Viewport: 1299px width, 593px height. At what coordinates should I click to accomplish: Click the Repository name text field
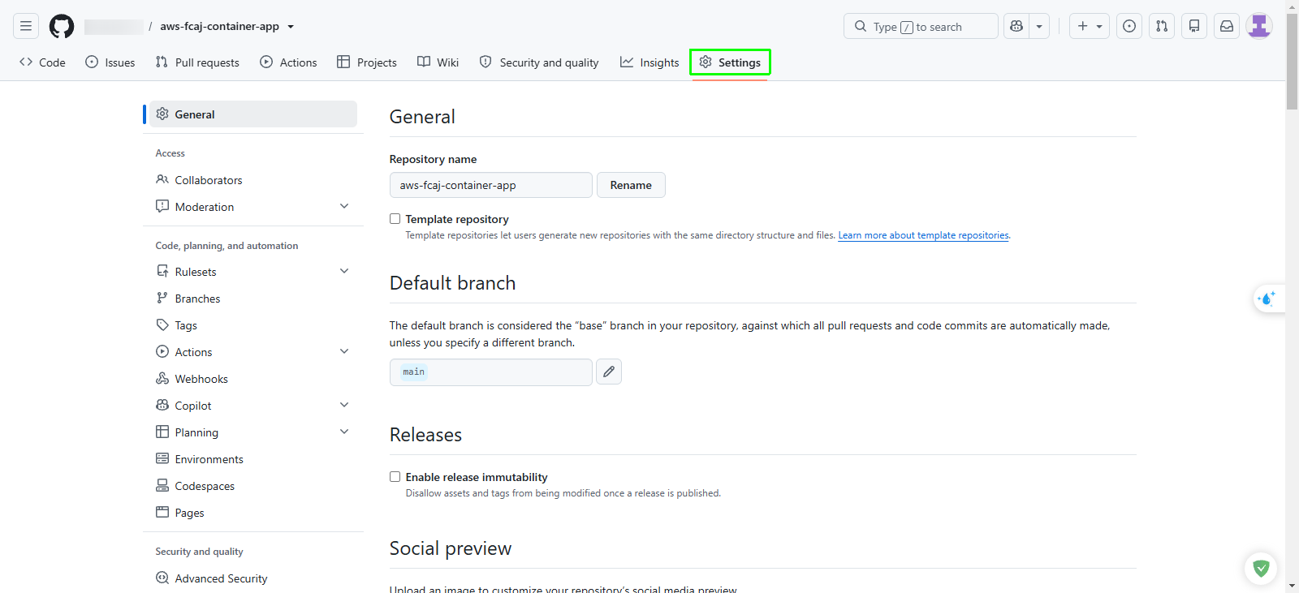click(491, 185)
